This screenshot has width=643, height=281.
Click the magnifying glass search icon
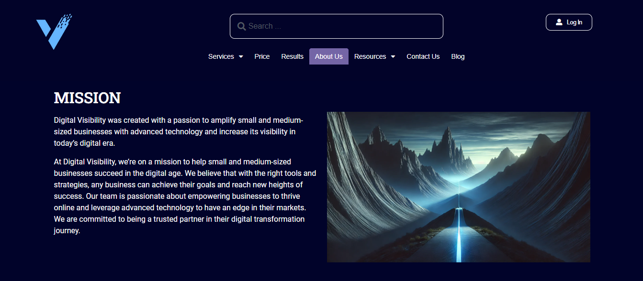242,26
